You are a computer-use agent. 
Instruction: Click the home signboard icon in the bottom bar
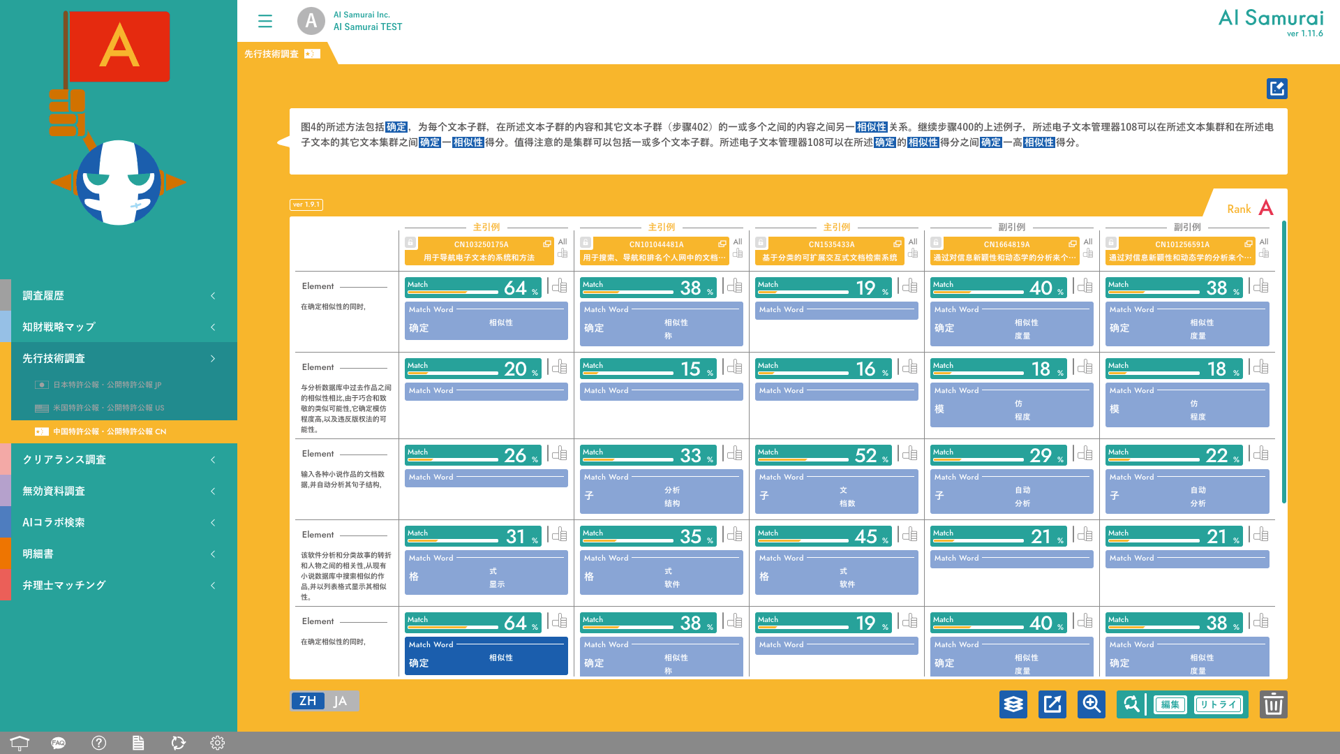pyautogui.click(x=20, y=743)
